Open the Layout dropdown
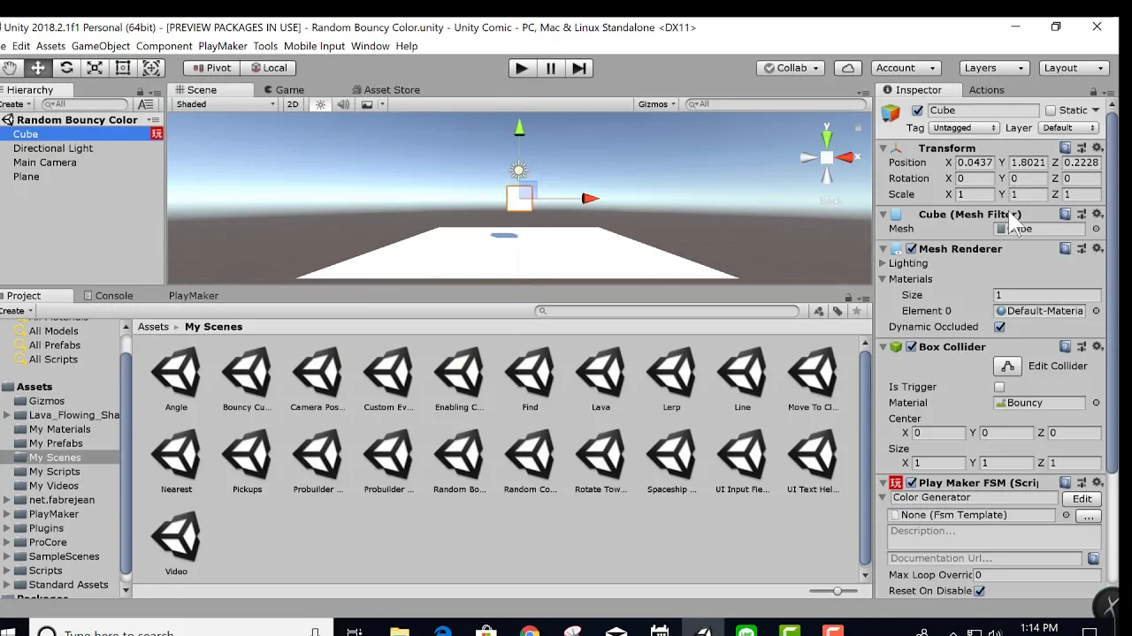Viewport: 1132px width, 636px height. pos(1075,68)
